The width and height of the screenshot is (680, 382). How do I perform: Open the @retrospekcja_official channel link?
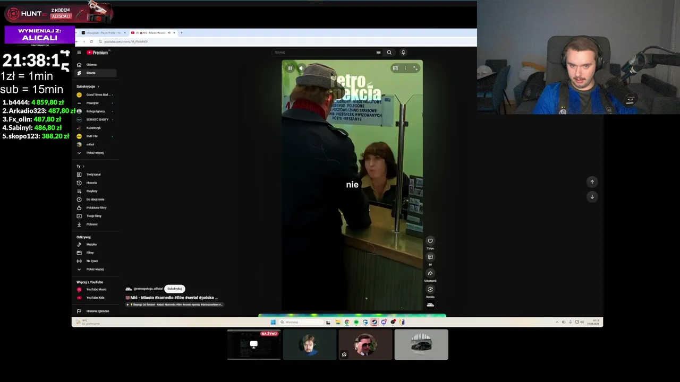[148, 289]
